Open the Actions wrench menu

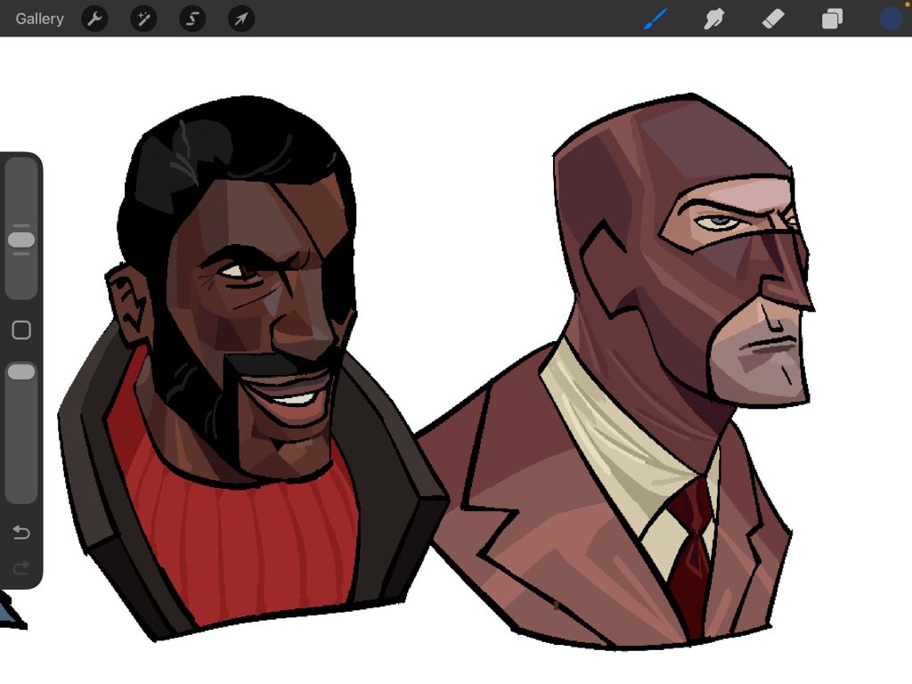click(94, 20)
